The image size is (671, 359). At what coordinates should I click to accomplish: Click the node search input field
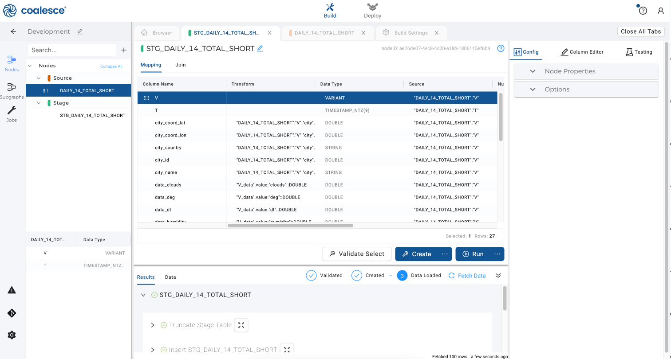[71, 51]
